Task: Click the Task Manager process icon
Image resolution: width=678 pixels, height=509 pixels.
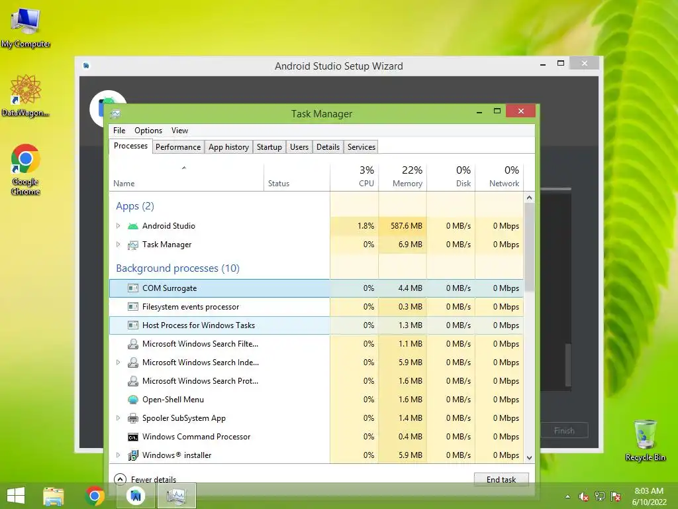Action: click(133, 245)
